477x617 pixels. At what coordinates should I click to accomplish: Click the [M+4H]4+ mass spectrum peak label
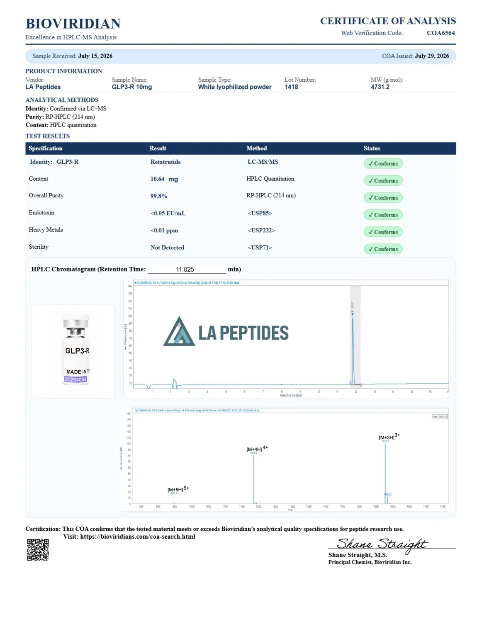257,449
